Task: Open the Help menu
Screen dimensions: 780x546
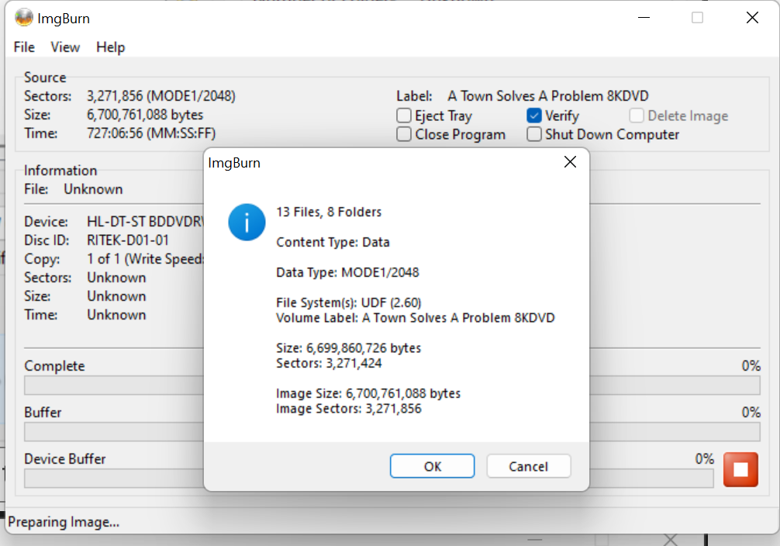Action: 110,47
